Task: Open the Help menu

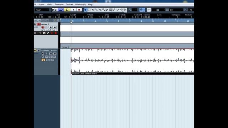Action: coord(90,5)
